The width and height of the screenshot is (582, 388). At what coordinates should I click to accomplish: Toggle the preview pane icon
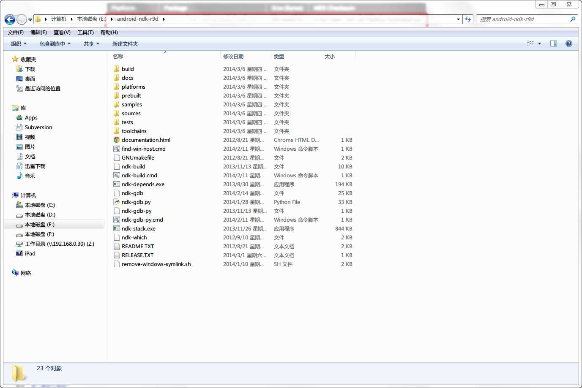[554, 43]
